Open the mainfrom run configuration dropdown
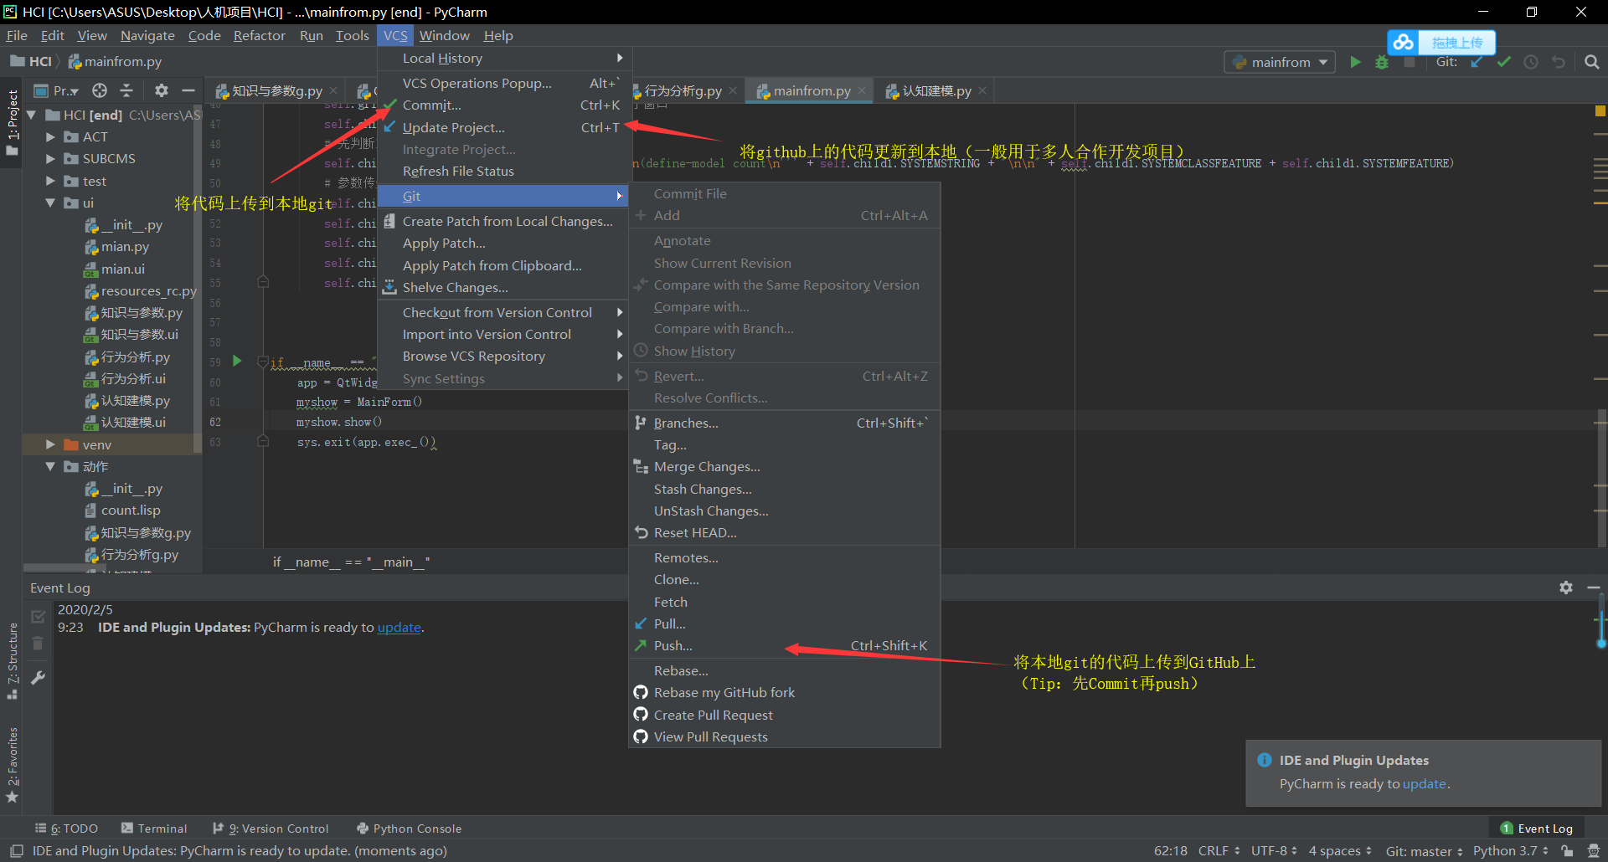 [x=1280, y=62]
